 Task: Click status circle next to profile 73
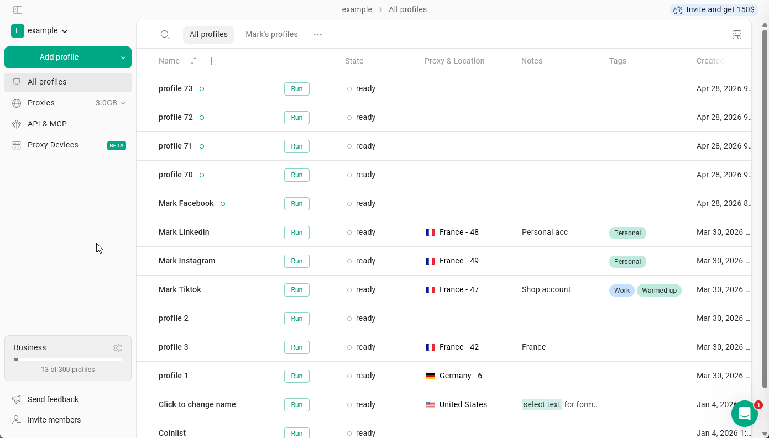[x=202, y=89]
